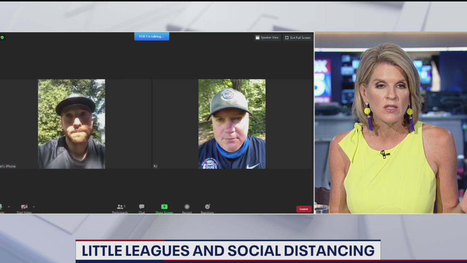Click the 'FOX 5 is talking...' indicator
The height and width of the screenshot is (263, 467).
point(151,37)
